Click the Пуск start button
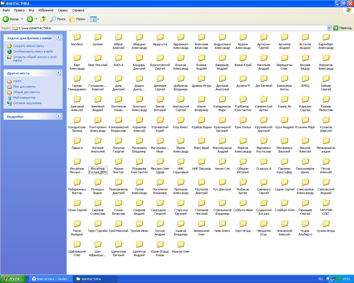The image size is (354, 283). 13,279
